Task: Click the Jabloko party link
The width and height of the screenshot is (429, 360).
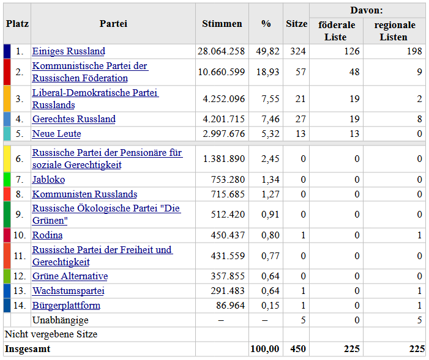Action: (48, 180)
